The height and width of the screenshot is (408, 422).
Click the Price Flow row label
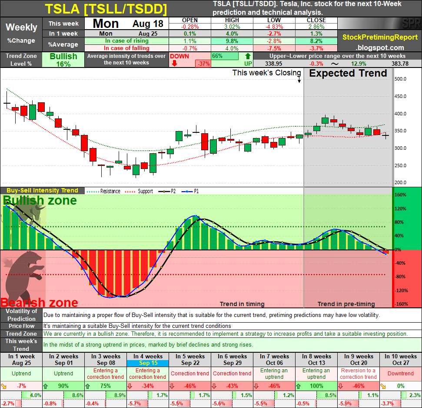coord(21,326)
